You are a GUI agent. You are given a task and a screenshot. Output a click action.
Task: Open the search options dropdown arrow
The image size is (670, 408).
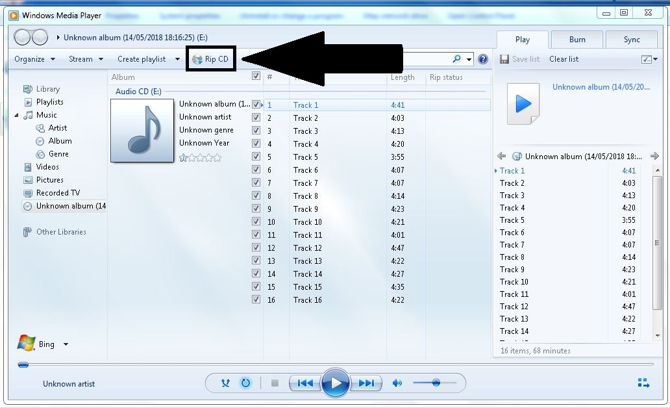469,59
